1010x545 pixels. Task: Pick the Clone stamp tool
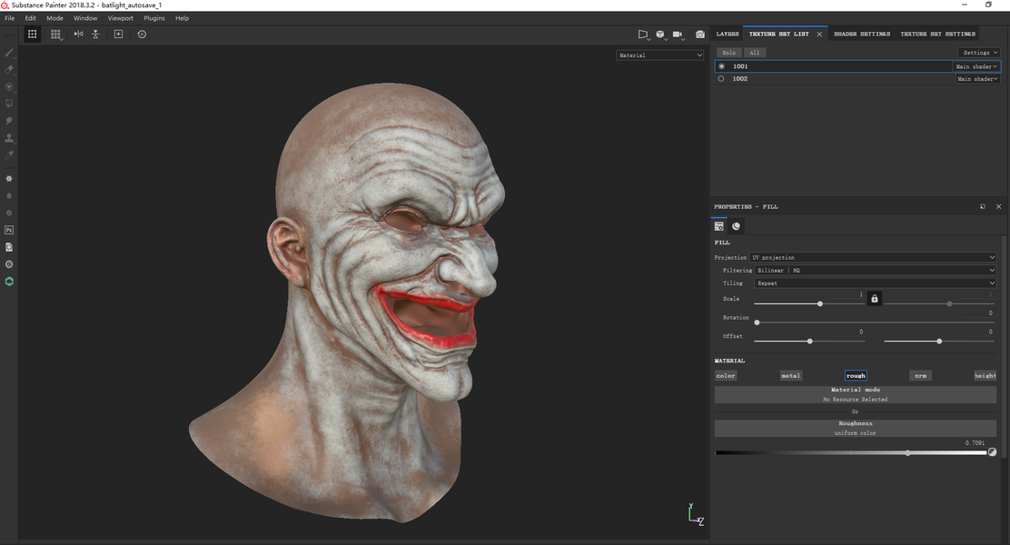(9, 138)
